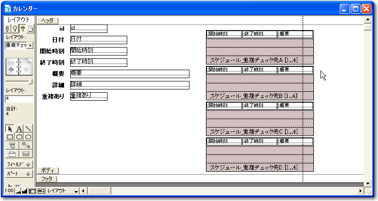This screenshot has width=378, height=201.
Task: Toggle the part label orientation control
Action: pos(41,191)
